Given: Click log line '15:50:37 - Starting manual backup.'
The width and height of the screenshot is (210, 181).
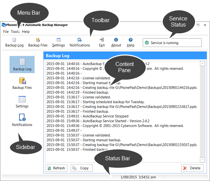Looking at the screenshot, I should pyautogui.click(x=84, y=140).
